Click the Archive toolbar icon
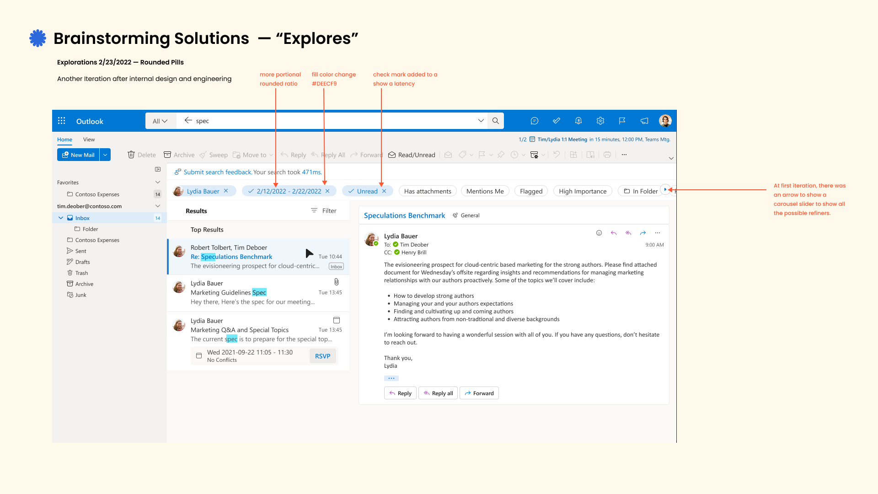Image resolution: width=878 pixels, height=494 pixels. (167, 155)
